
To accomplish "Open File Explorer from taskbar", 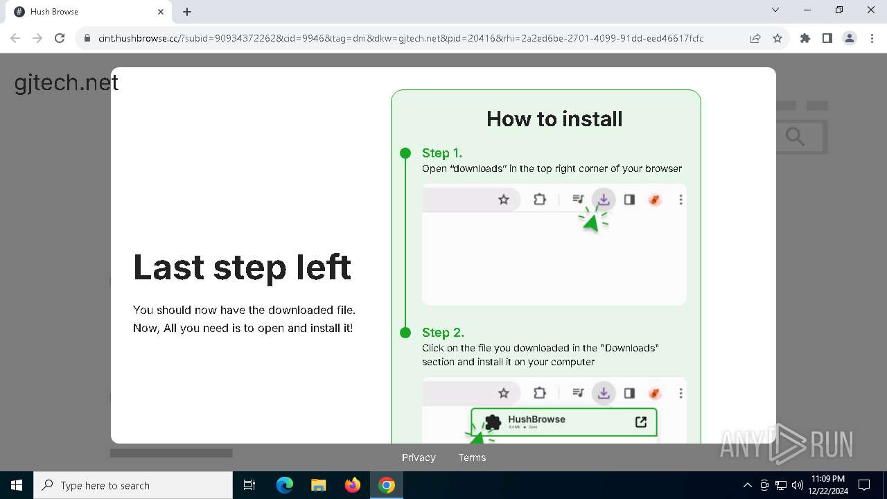I will [x=318, y=485].
